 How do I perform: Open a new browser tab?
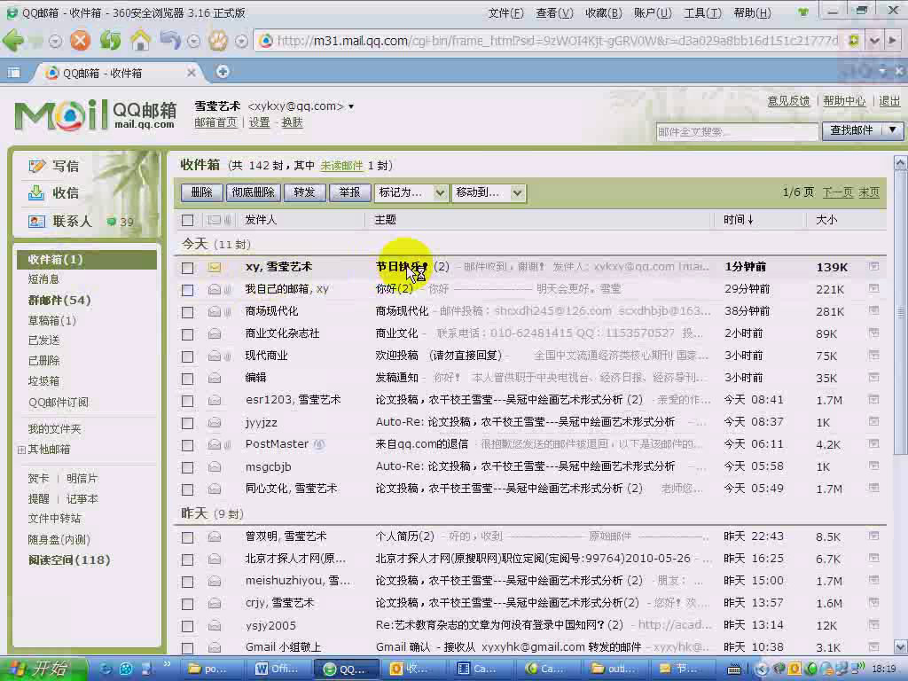point(223,71)
